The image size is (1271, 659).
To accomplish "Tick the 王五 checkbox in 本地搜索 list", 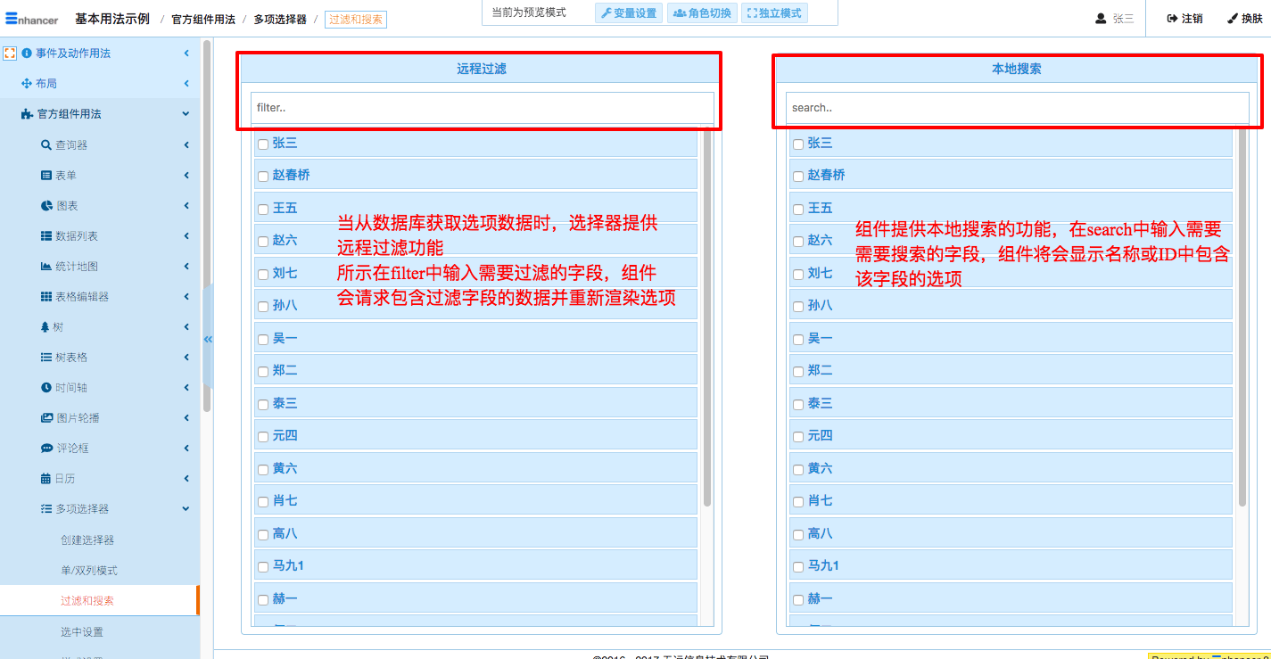I will pyautogui.click(x=798, y=210).
